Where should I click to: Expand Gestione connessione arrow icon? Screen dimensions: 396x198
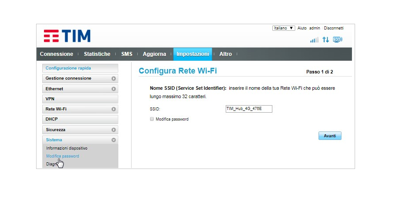click(114, 79)
